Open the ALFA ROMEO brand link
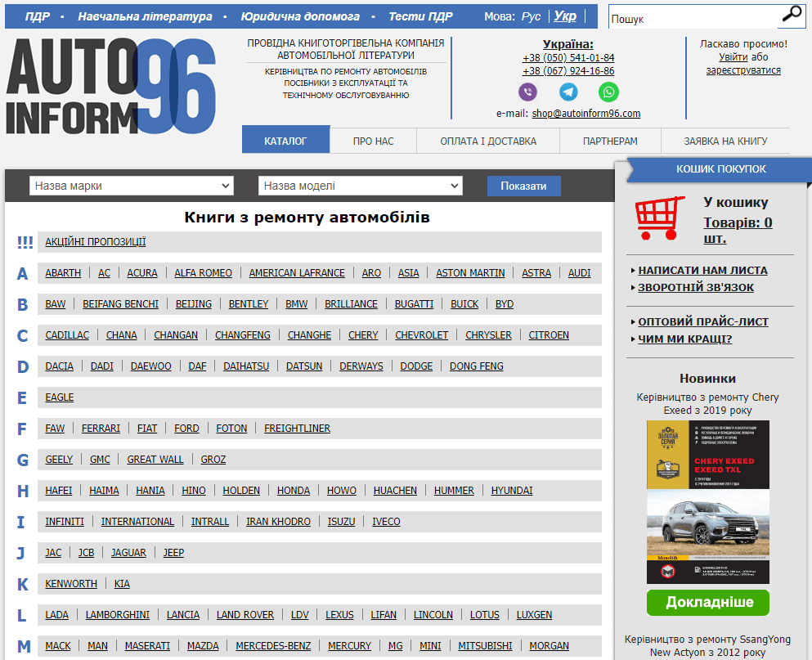Viewport: 812px width, 660px height. point(203,273)
